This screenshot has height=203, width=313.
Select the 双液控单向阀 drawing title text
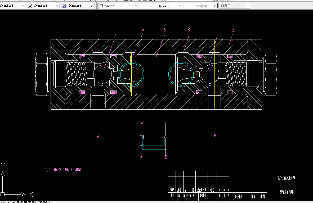286,192
